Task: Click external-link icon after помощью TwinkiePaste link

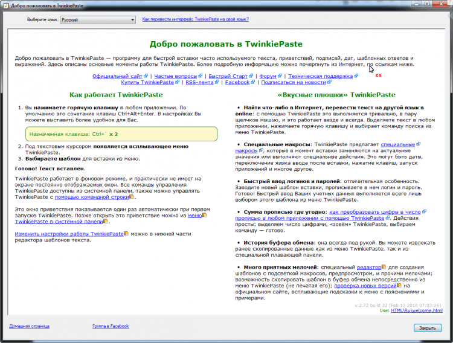Action: pyautogui.click(x=388, y=217)
